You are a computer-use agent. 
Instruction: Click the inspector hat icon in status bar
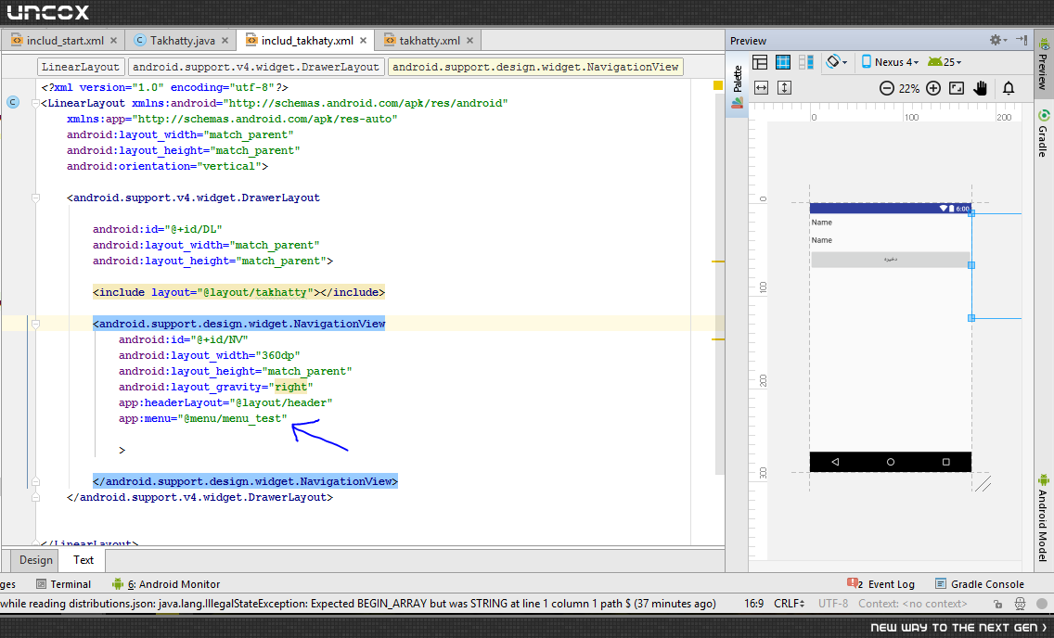pyautogui.click(x=1020, y=604)
